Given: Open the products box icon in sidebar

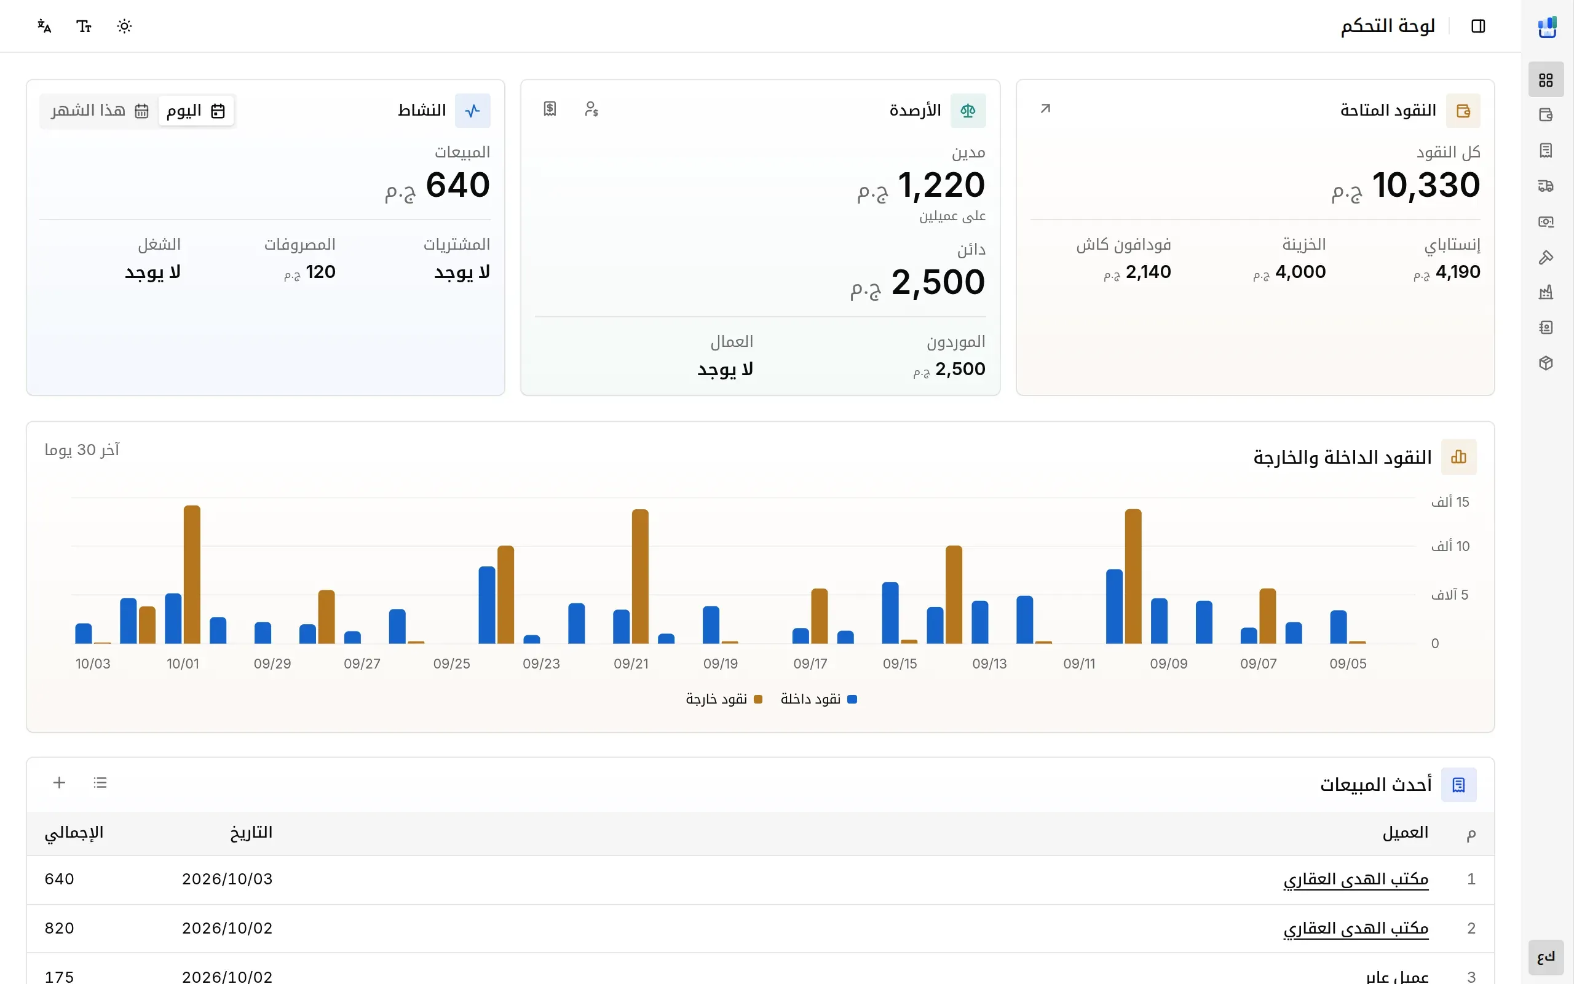Looking at the screenshot, I should point(1545,362).
